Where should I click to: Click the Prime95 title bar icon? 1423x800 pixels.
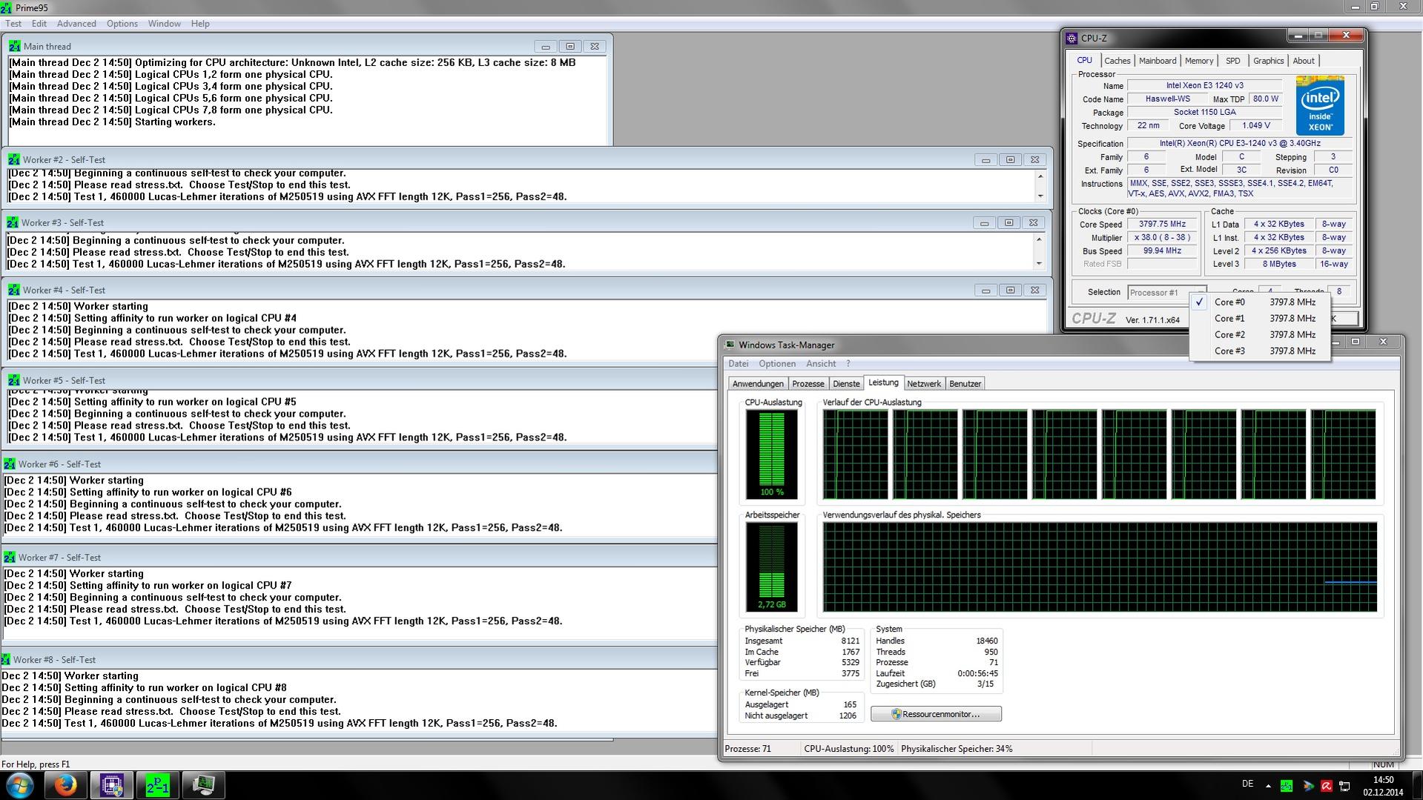tap(6, 7)
